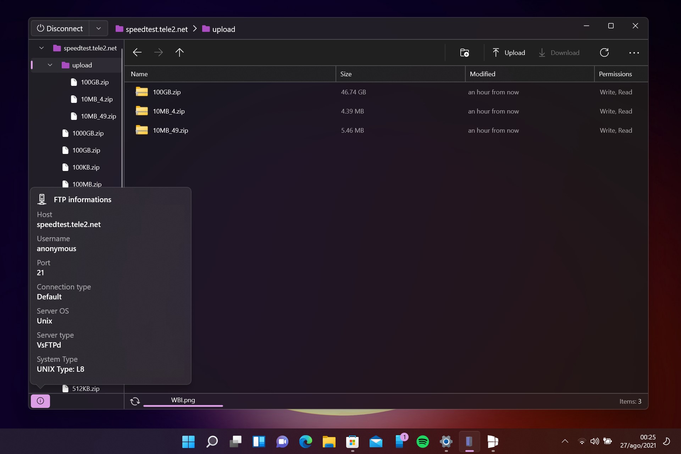Open Spotify from the taskbar
The image size is (681, 454).
[422, 442]
